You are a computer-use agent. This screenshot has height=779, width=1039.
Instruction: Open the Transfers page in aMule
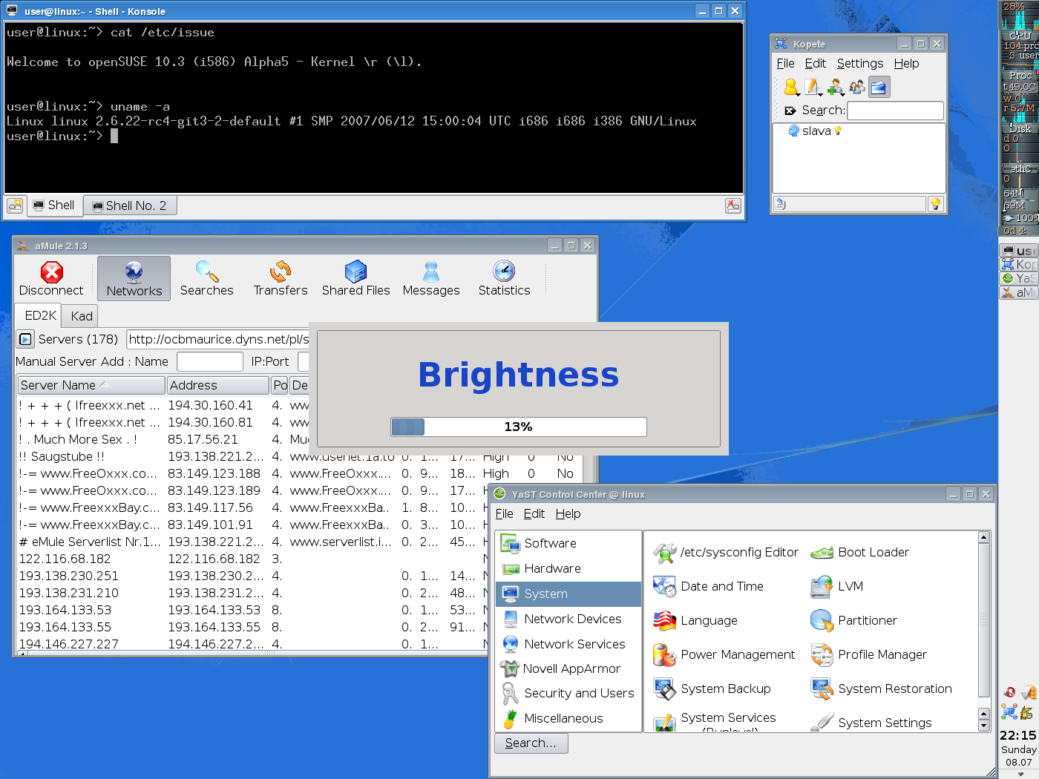click(281, 279)
